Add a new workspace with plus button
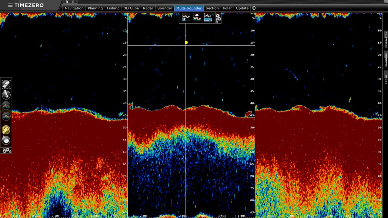 tap(254, 8)
